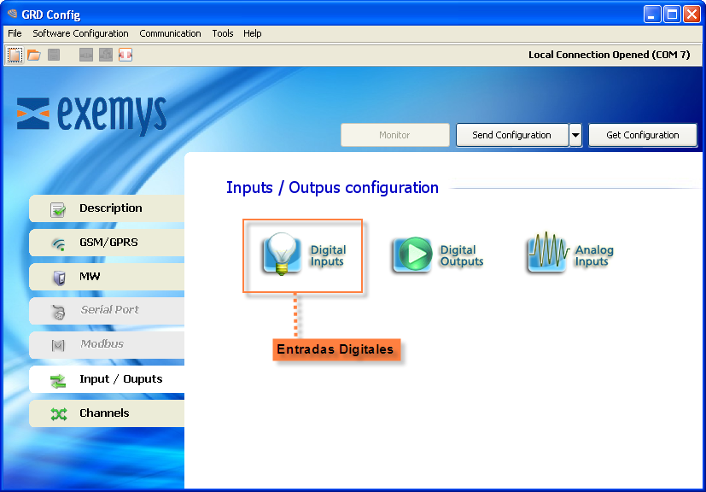Open Digital Inputs lightbulb icon
This screenshot has width=706, height=492.
(x=281, y=254)
